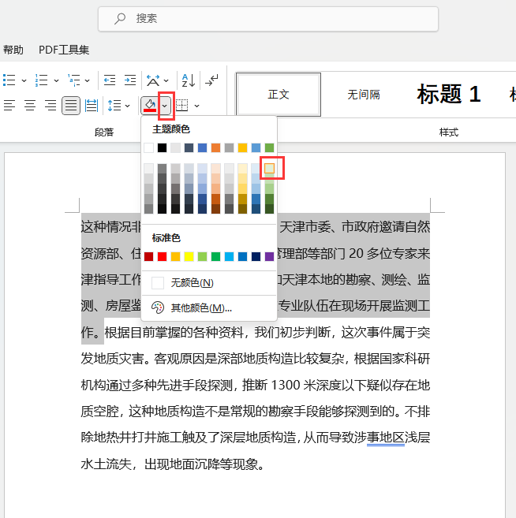Screen dimensions: 516x518
Task: Pick yellow standard color swatch
Action: 189,256
